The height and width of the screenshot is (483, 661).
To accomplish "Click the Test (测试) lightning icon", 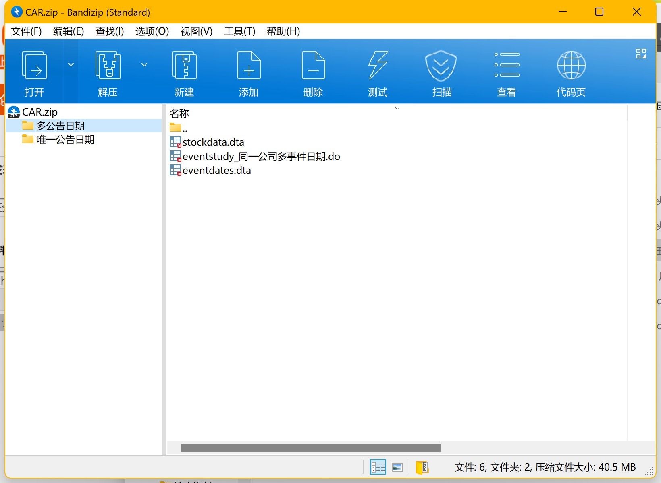I will 378,65.
